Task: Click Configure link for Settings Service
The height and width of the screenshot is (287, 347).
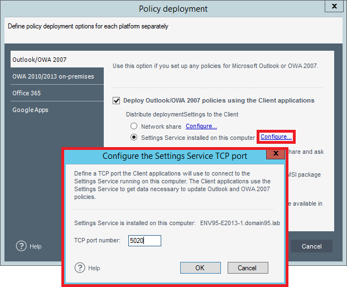Action: 276,137
